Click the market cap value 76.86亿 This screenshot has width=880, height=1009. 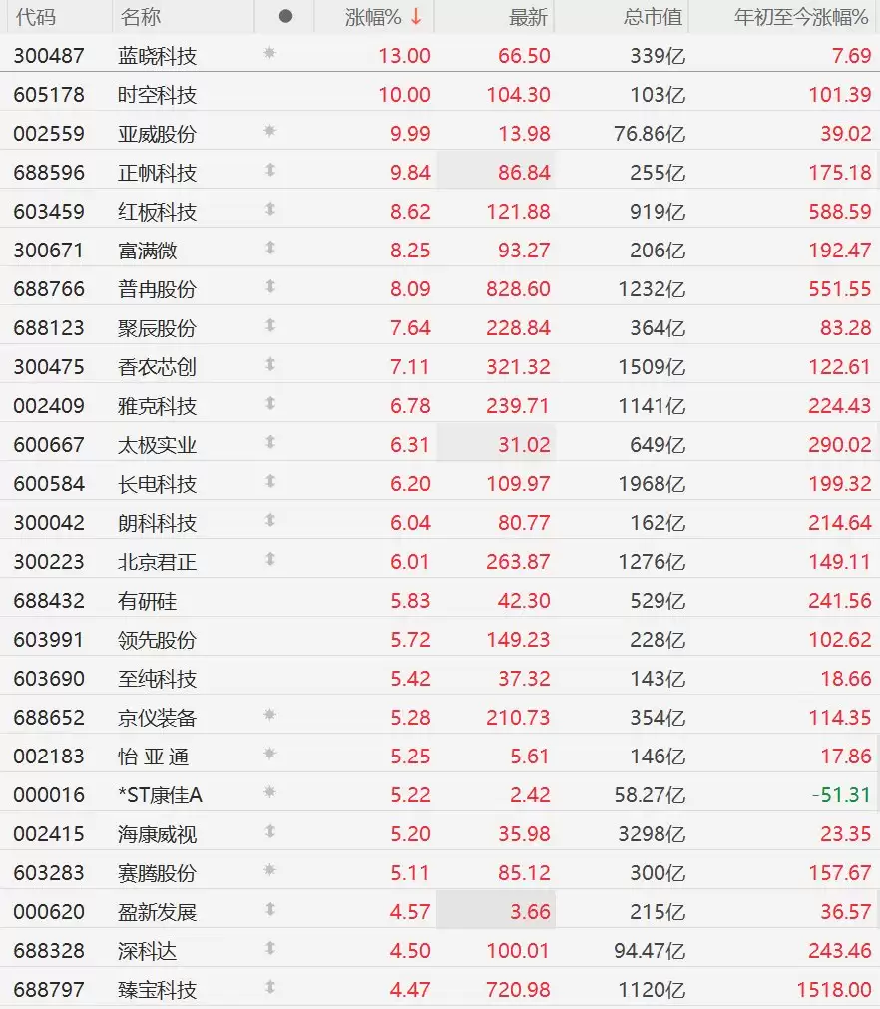click(x=650, y=134)
